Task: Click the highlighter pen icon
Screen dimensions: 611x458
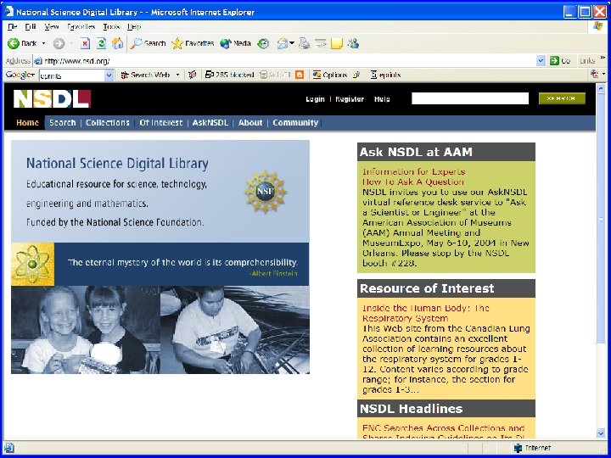Action: [356, 75]
